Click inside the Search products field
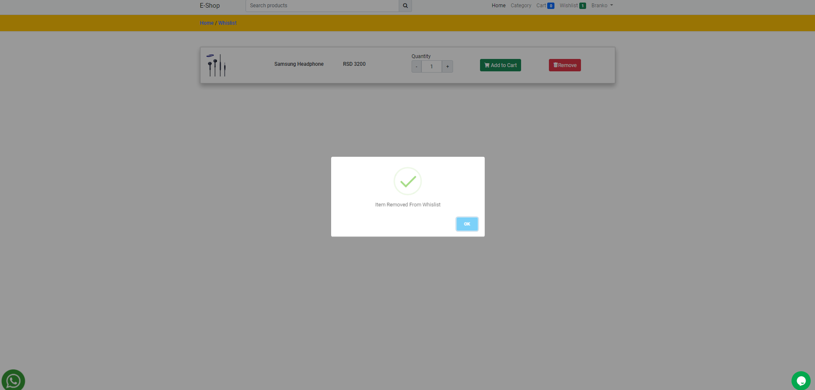Viewport: 815px width, 390px height. tap(321, 6)
